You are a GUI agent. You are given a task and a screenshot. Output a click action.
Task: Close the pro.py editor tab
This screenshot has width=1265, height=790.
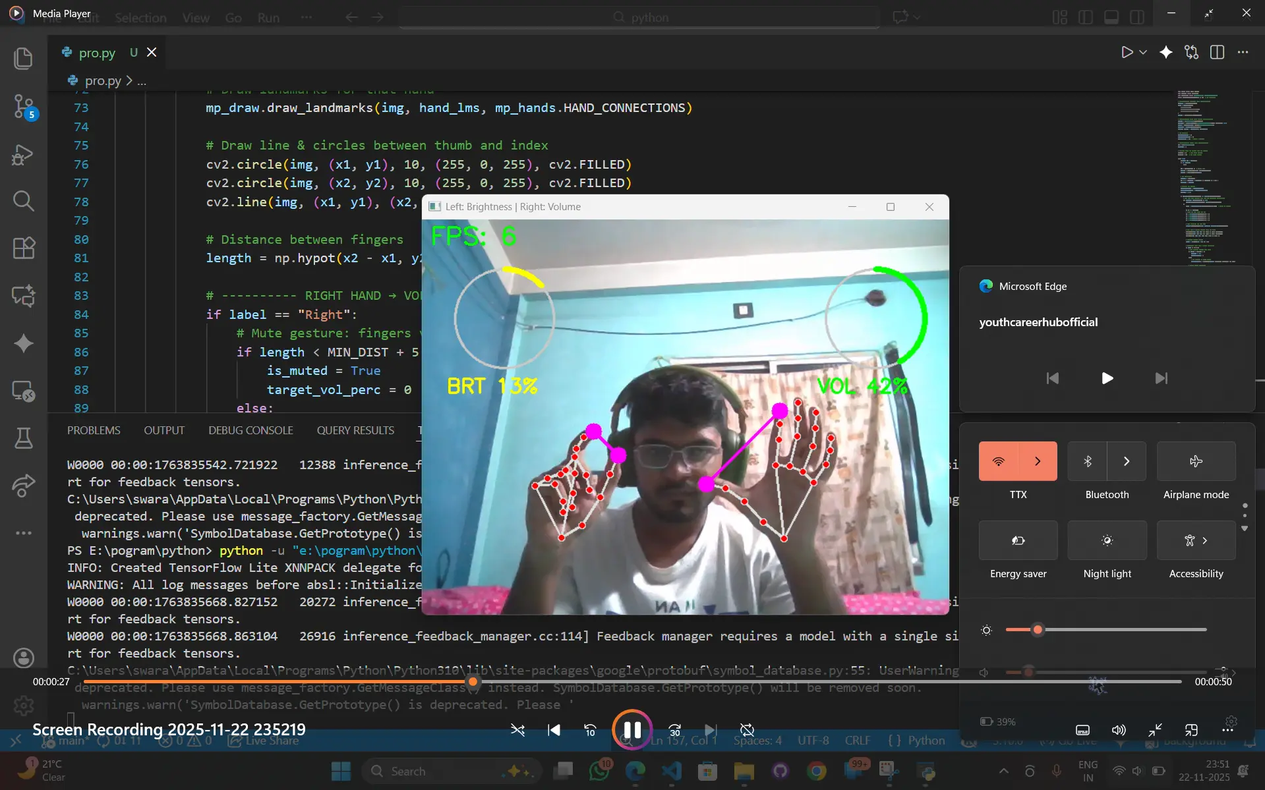point(152,52)
